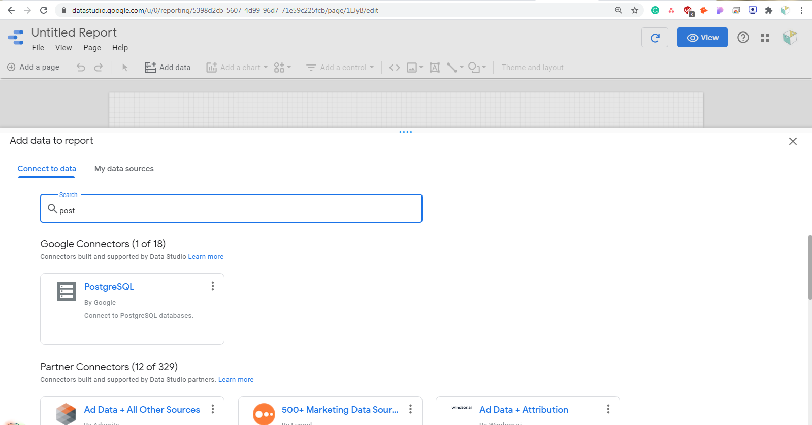Viewport: 812px width, 425px height.
Task: Close the Add data to report panel
Action: (x=793, y=141)
